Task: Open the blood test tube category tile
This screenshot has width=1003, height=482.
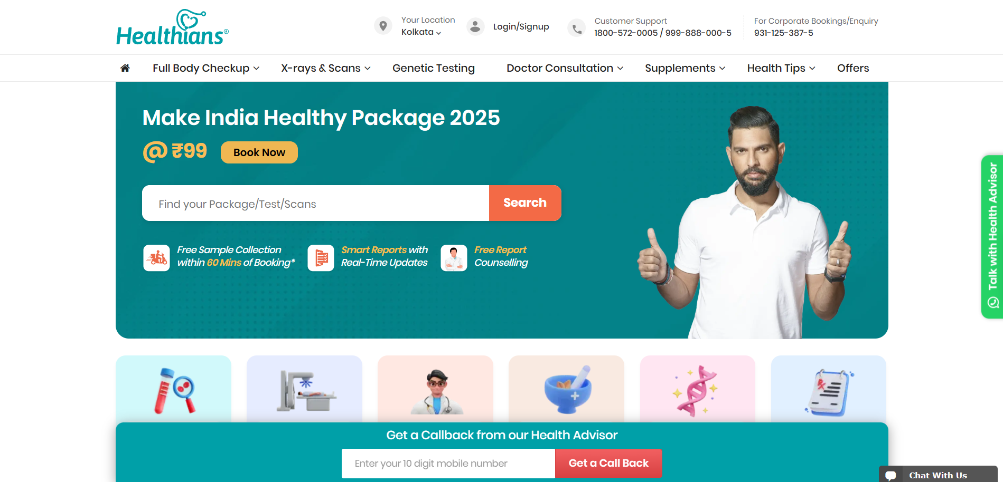Action: (174, 389)
